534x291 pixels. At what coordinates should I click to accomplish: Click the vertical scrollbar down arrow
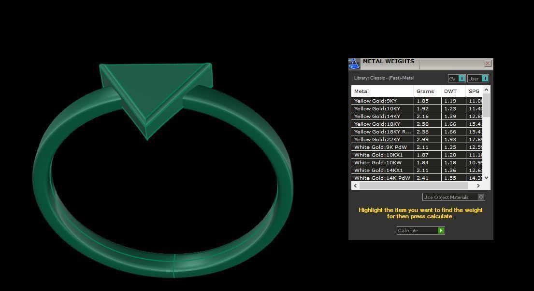(x=486, y=178)
